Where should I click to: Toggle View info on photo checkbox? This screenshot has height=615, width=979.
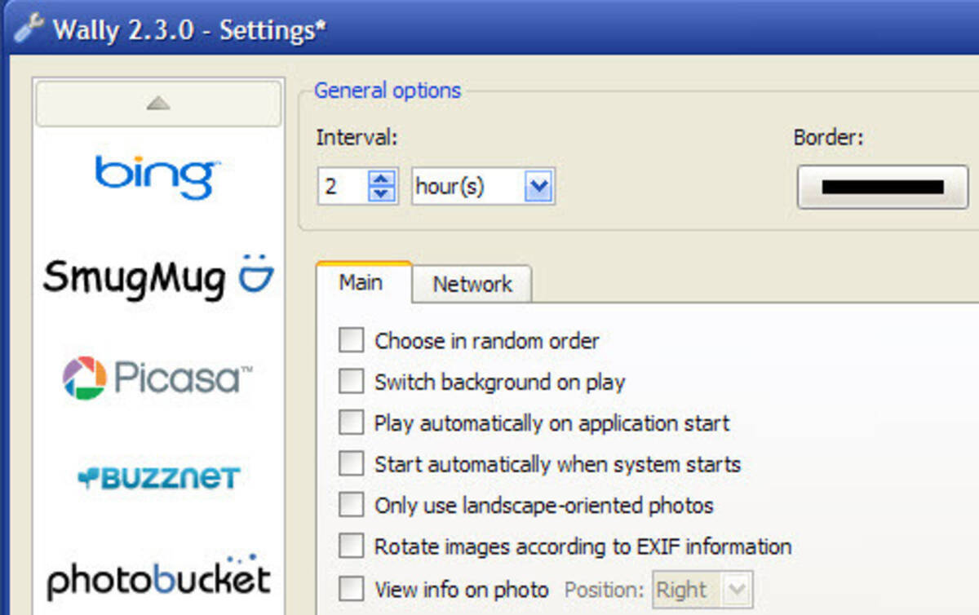coord(351,588)
